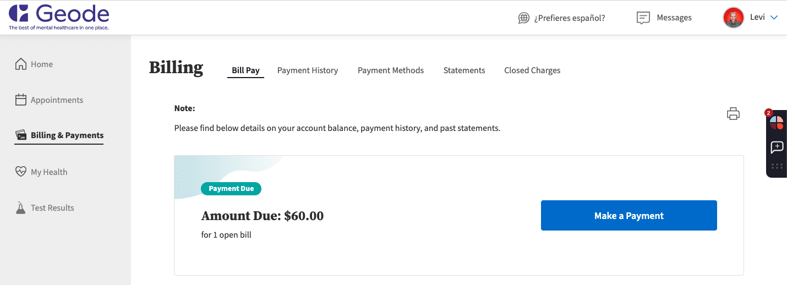Viewport: 787px width, 285px height.
Task: Click the widget drag-handle dots
Action: point(777,166)
